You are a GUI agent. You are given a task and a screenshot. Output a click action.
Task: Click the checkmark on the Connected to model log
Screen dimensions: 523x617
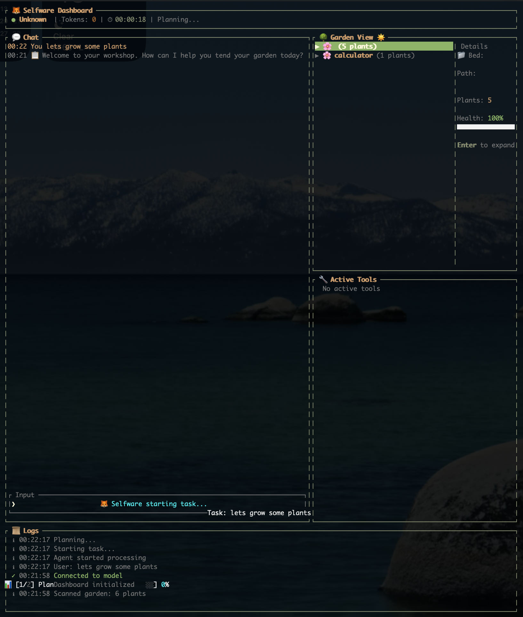click(x=12, y=575)
